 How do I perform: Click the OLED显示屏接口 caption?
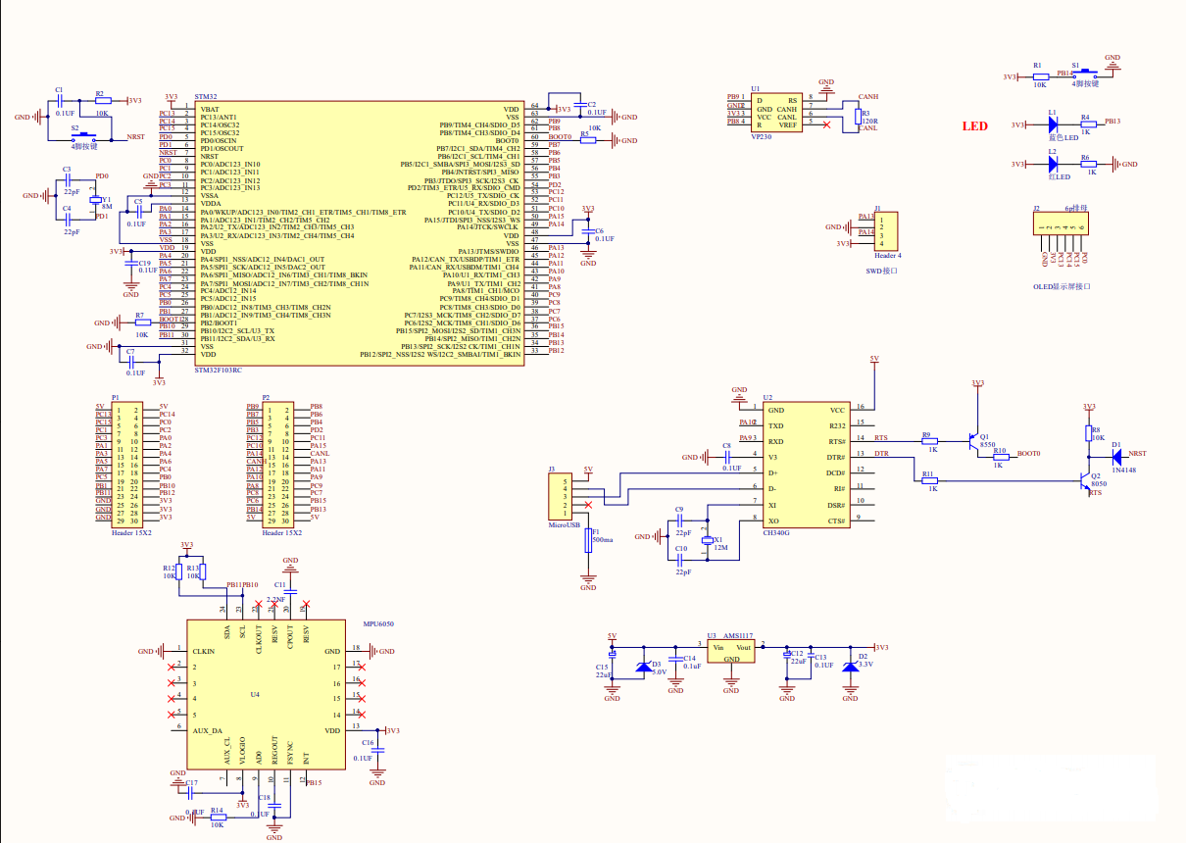pyautogui.click(x=1062, y=286)
